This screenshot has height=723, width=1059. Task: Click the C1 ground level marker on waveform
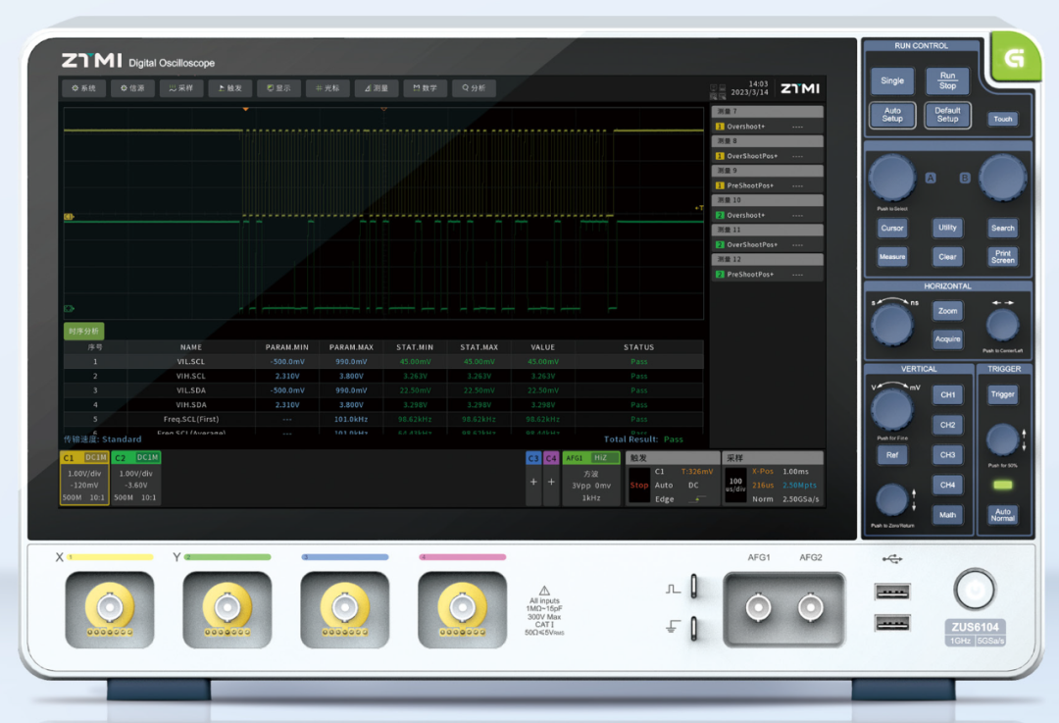click(69, 217)
